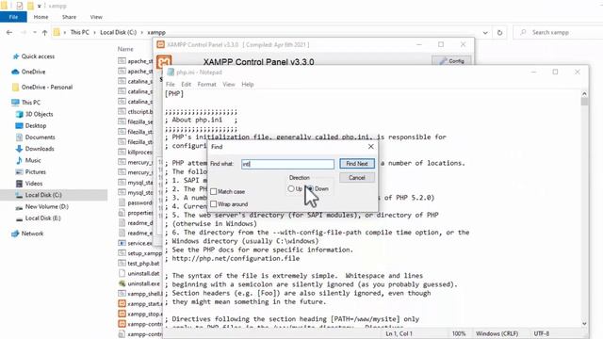The width and height of the screenshot is (603, 339).
Task: Open Notepad Edit menu
Action: [x=187, y=84]
